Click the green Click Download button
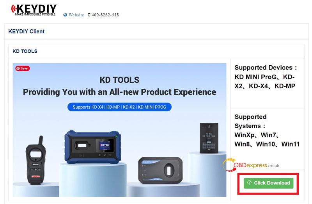The height and width of the screenshot is (204, 312). point(268,183)
